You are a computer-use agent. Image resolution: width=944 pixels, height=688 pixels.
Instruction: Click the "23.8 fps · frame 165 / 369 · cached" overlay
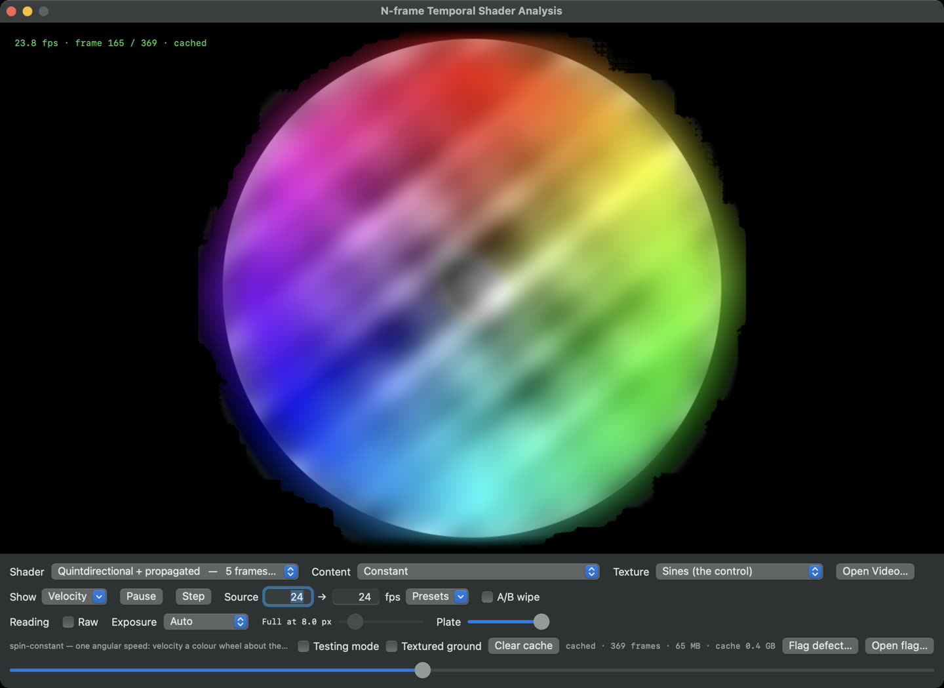(111, 43)
